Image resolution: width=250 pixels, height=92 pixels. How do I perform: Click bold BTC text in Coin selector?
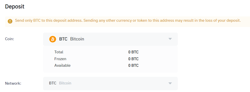click(x=63, y=39)
